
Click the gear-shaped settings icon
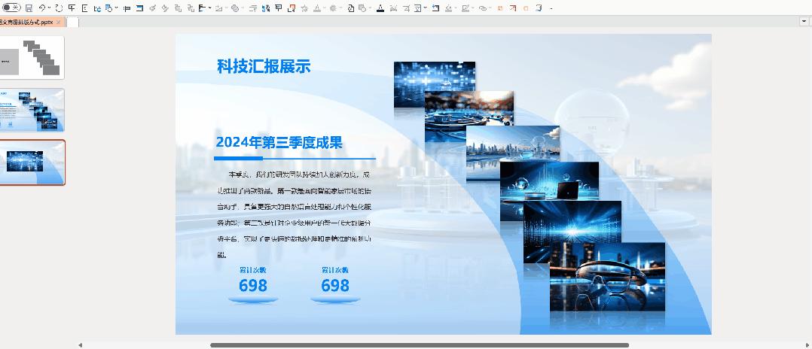point(332,8)
